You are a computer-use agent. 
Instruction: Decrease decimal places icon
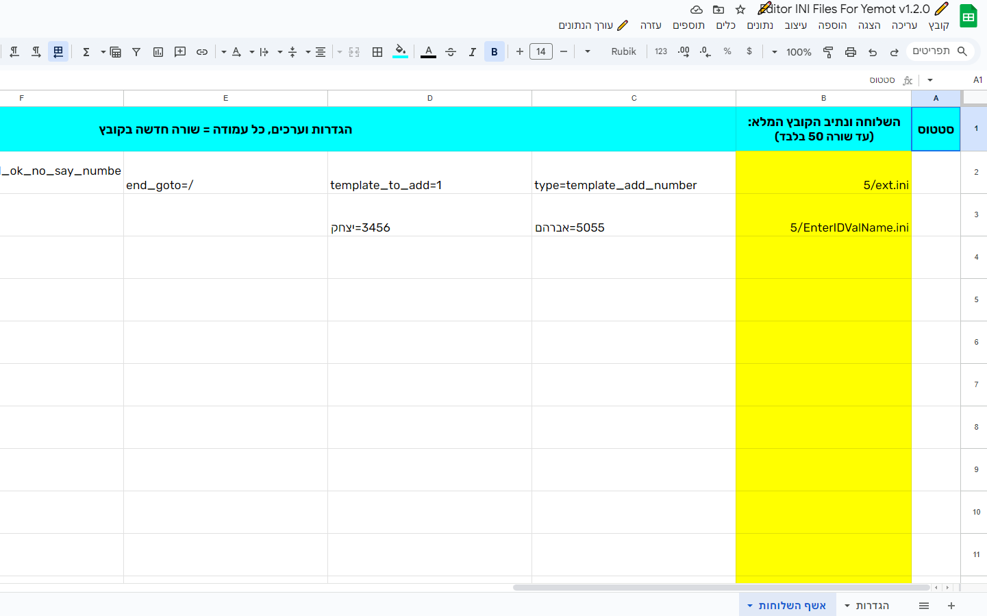705,51
